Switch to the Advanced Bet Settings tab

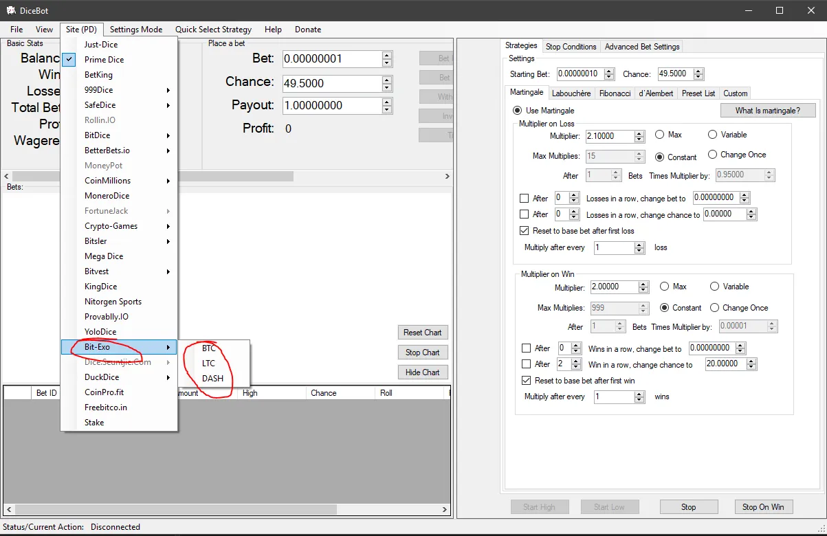[x=642, y=47]
